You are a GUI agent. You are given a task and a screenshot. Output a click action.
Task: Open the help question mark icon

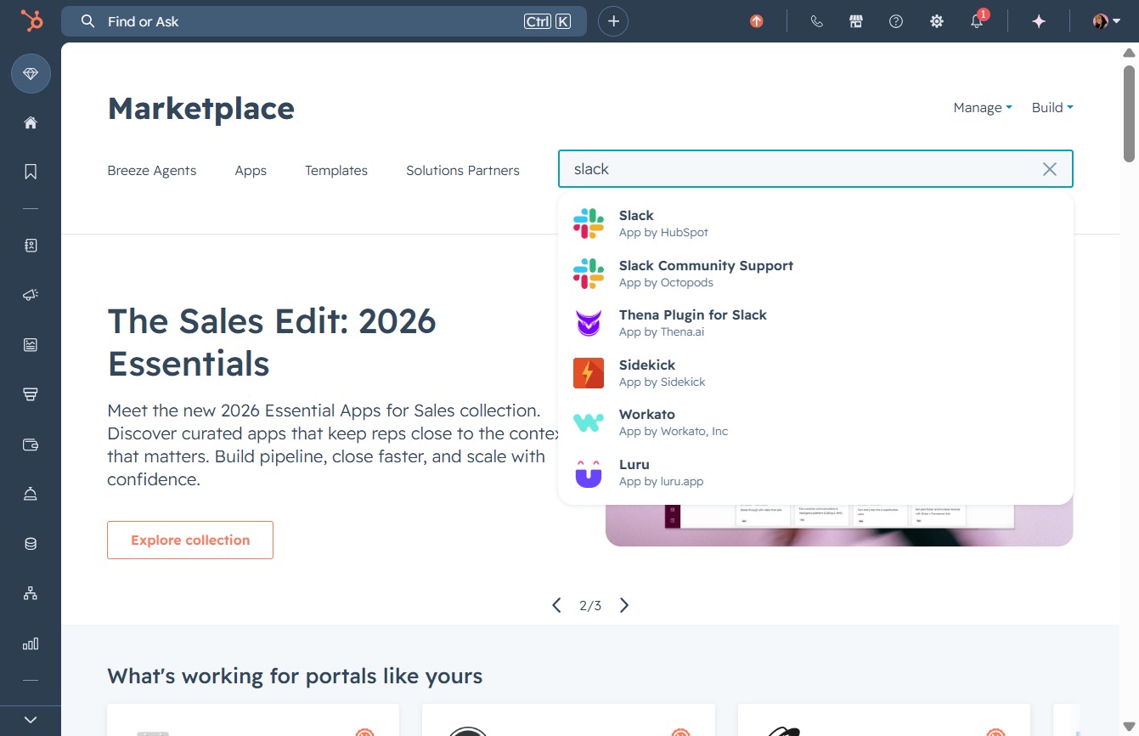[x=896, y=21]
